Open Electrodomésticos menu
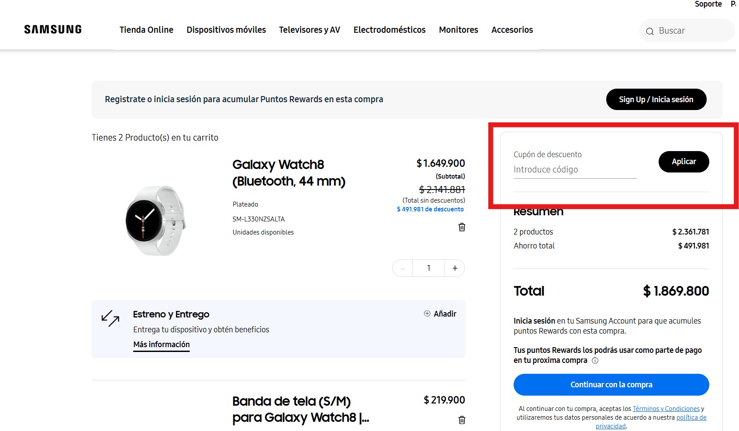This screenshot has height=431, width=739. point(390,30)
